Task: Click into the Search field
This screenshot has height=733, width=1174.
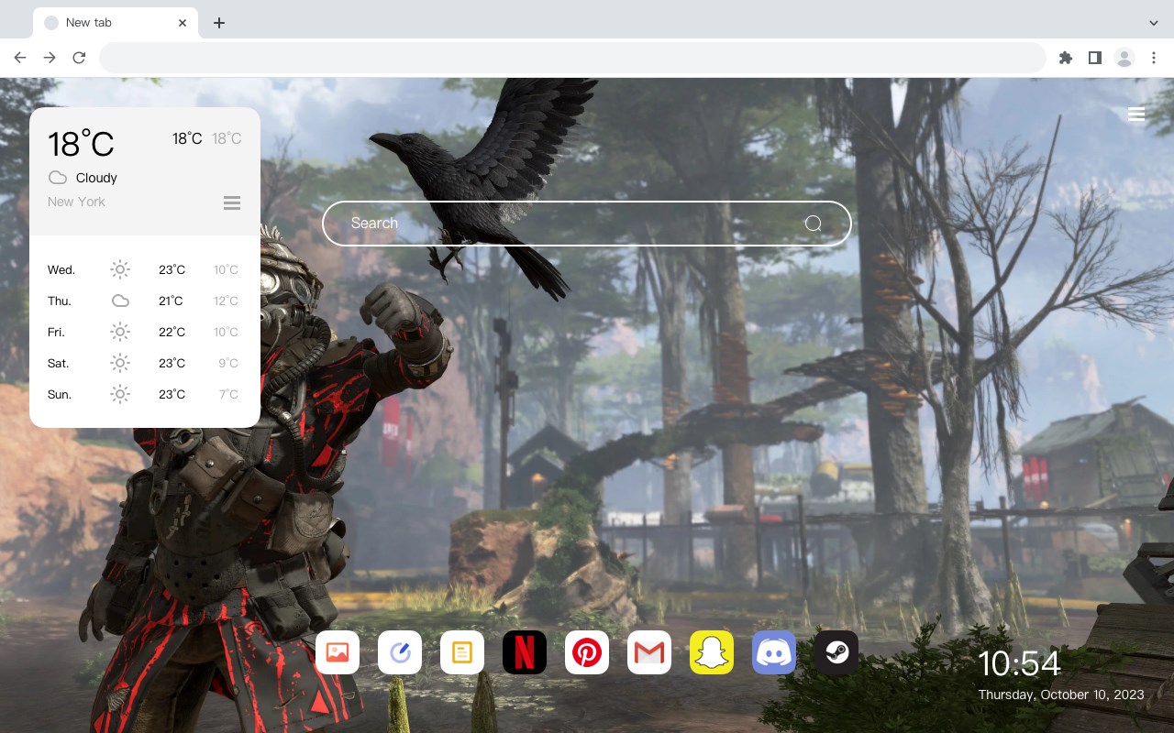Action: click(x=587, y=224)
